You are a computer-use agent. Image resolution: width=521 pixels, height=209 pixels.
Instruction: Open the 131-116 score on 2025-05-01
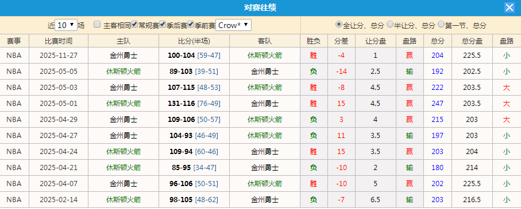click(x=181, y=103)
